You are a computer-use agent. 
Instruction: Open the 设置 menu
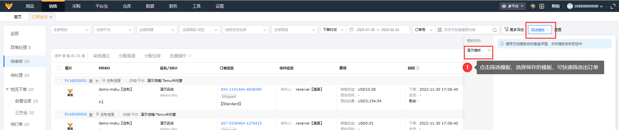(220, 6)
